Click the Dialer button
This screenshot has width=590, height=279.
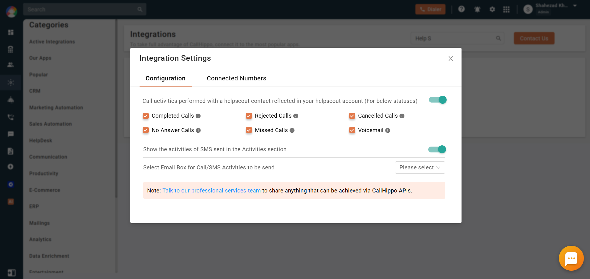(x=430, y=9)
